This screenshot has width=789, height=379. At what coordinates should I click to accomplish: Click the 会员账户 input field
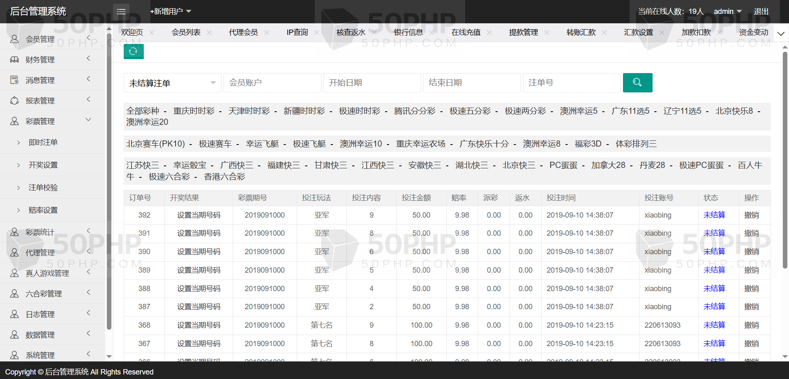point(272,83)
